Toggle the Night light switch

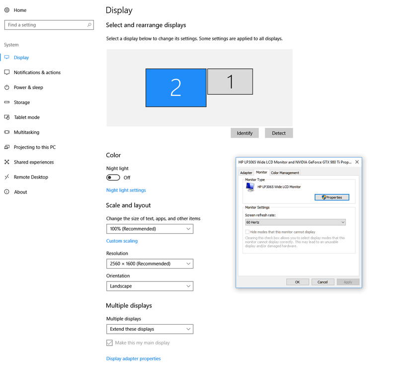tap(113, 178)
